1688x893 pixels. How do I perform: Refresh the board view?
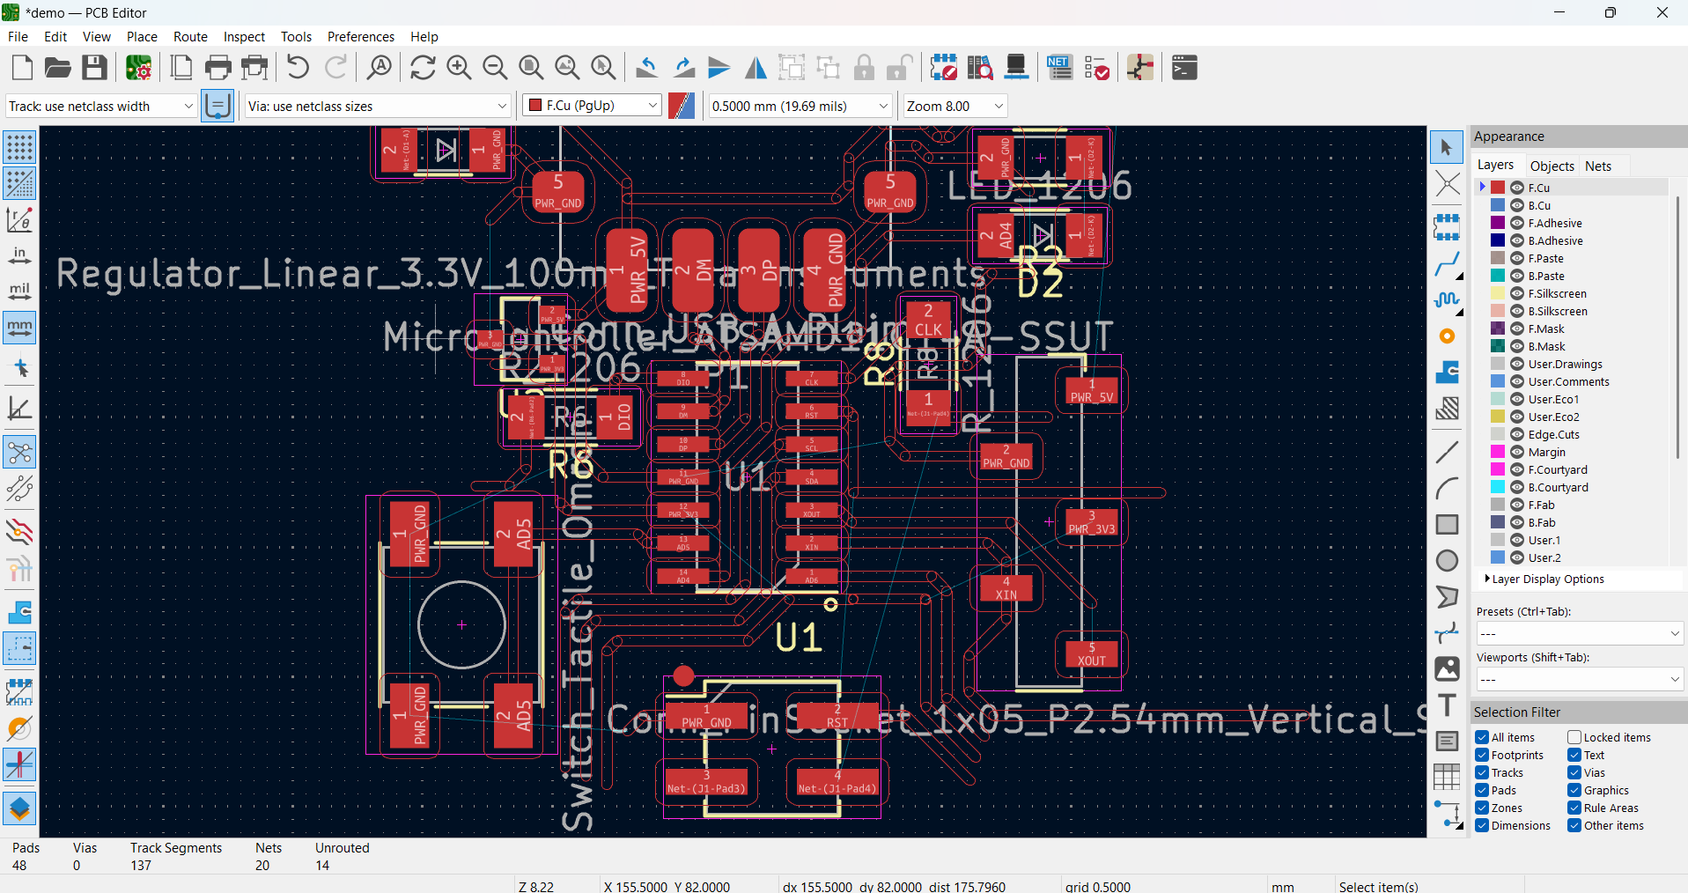pyautogui.click(x=423, y=68)
